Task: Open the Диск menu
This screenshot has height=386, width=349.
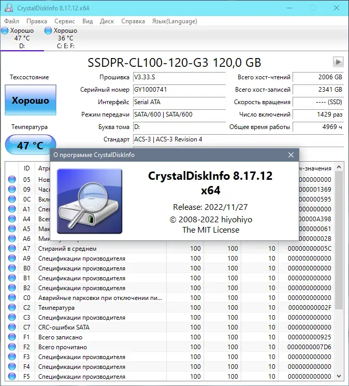Action: point(107,21)
